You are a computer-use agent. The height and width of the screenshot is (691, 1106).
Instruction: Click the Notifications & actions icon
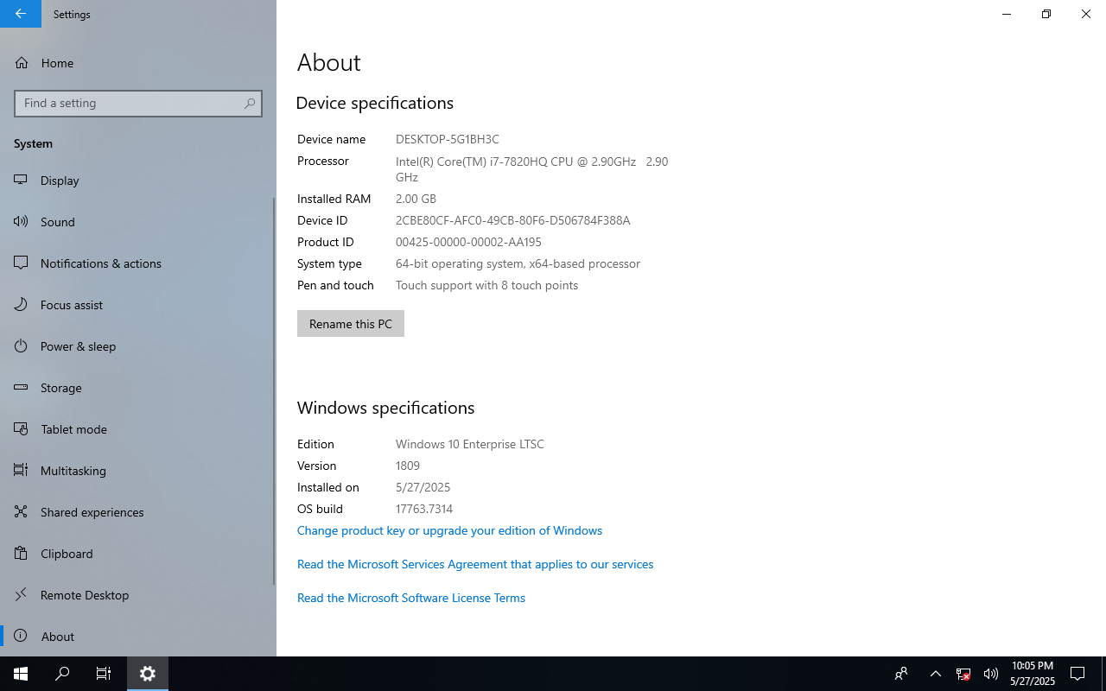22,263
